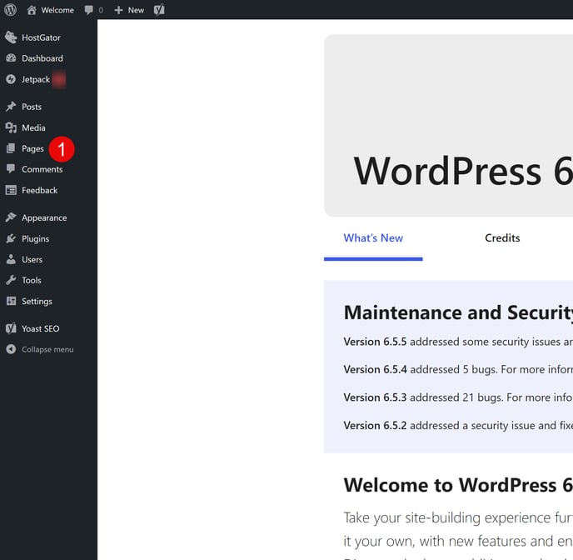Click the WordPress logo in admin bar

click(x=11, y=10)
